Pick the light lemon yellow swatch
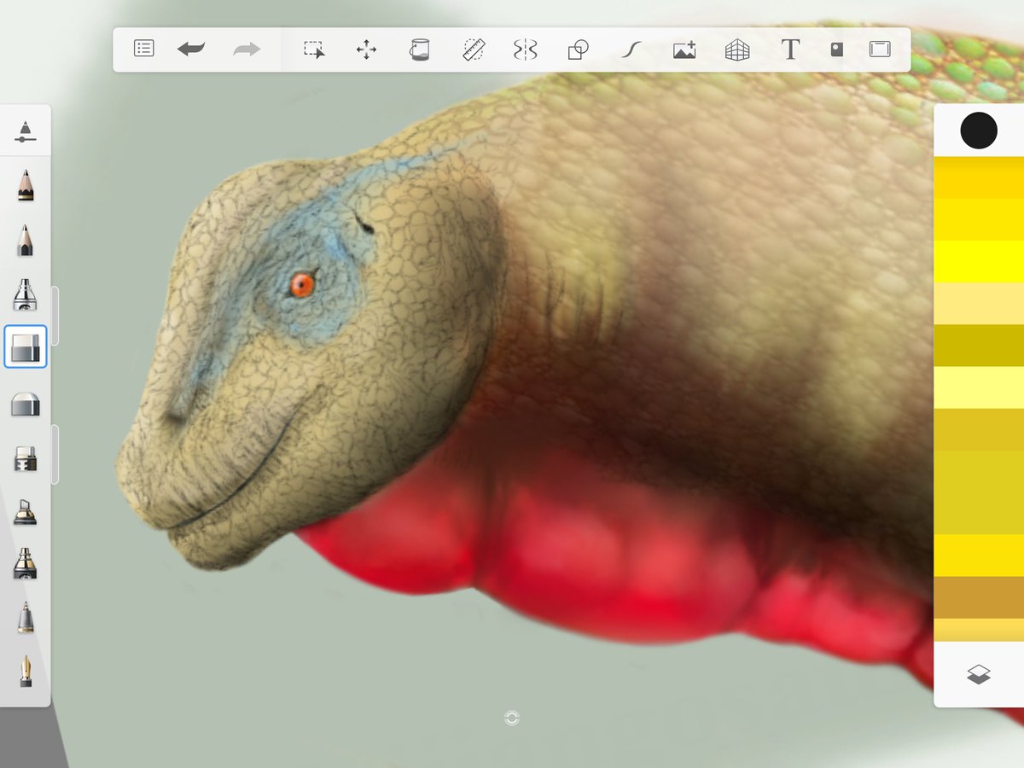Viewport: 1024px width, 768px height. tap(979, 387)
